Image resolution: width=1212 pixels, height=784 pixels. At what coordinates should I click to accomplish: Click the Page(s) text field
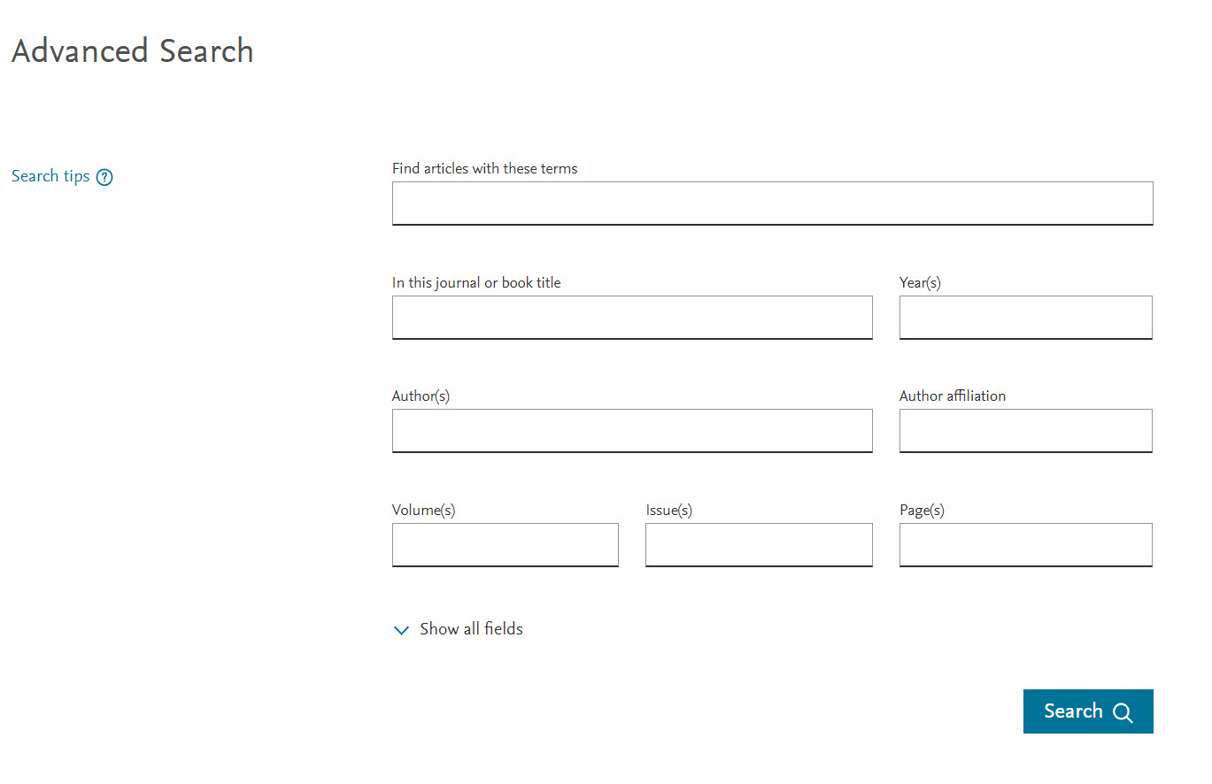click(x=1025, y=544)
